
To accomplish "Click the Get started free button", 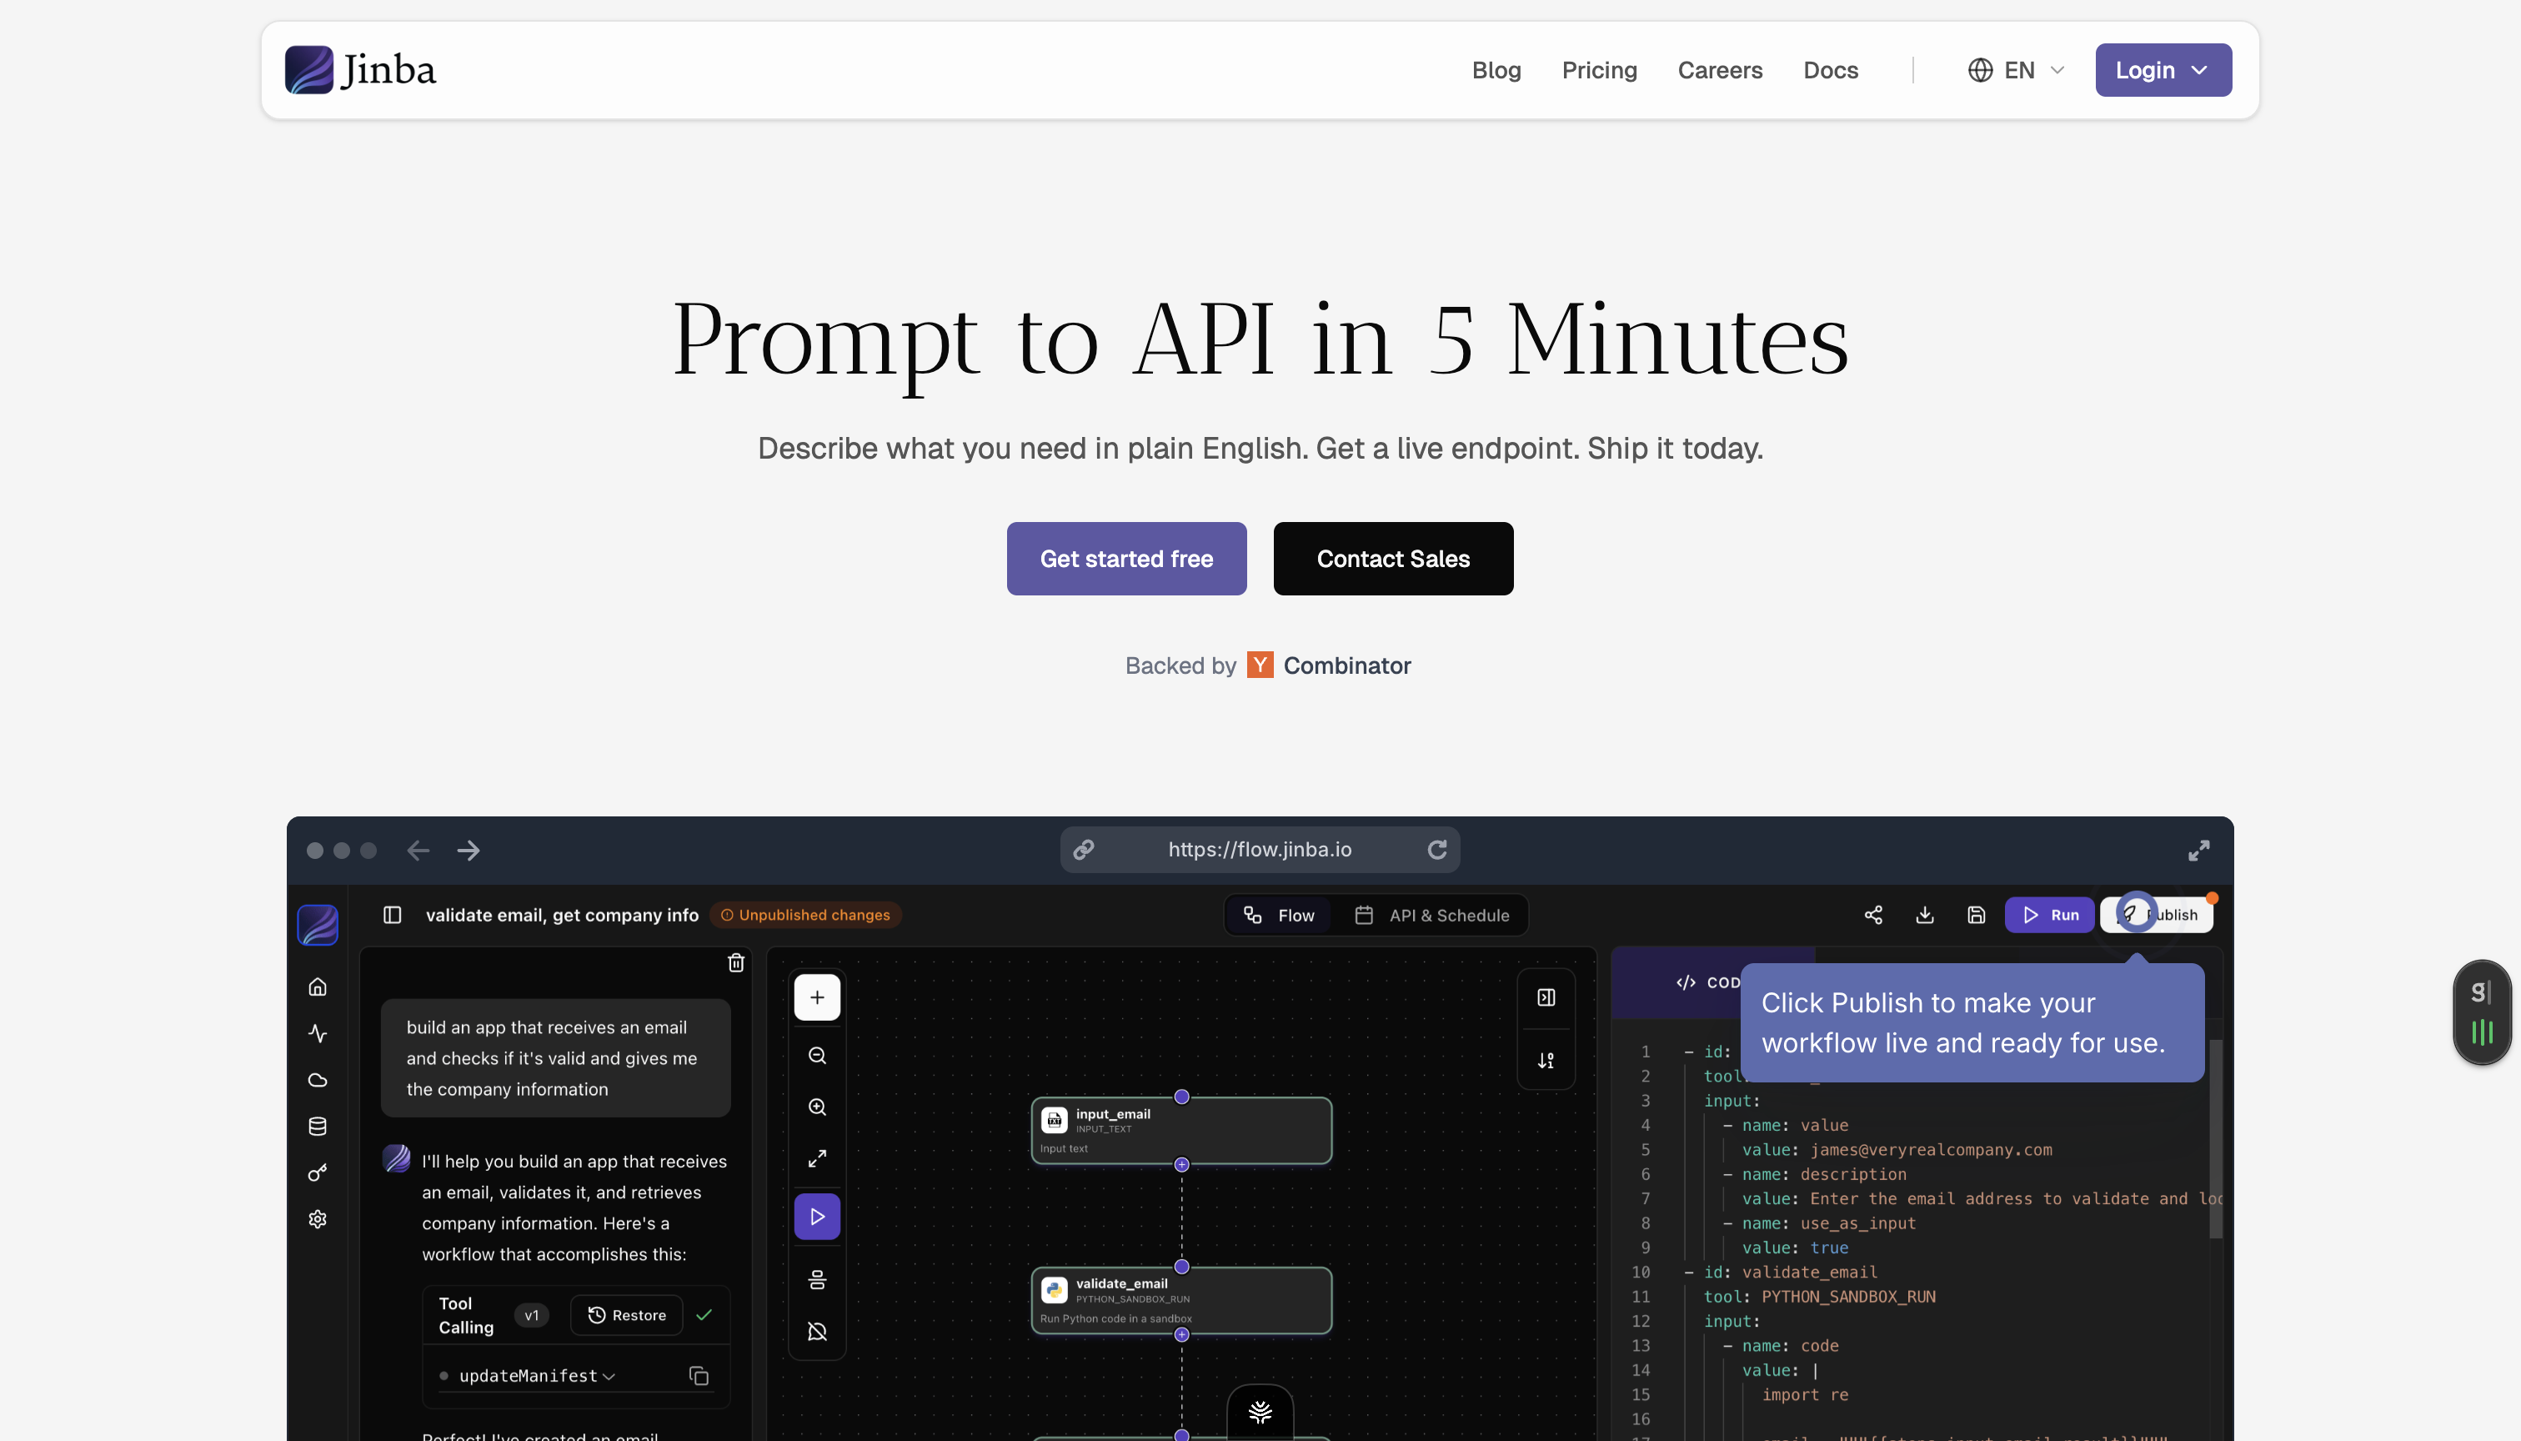I will 1126,558.
